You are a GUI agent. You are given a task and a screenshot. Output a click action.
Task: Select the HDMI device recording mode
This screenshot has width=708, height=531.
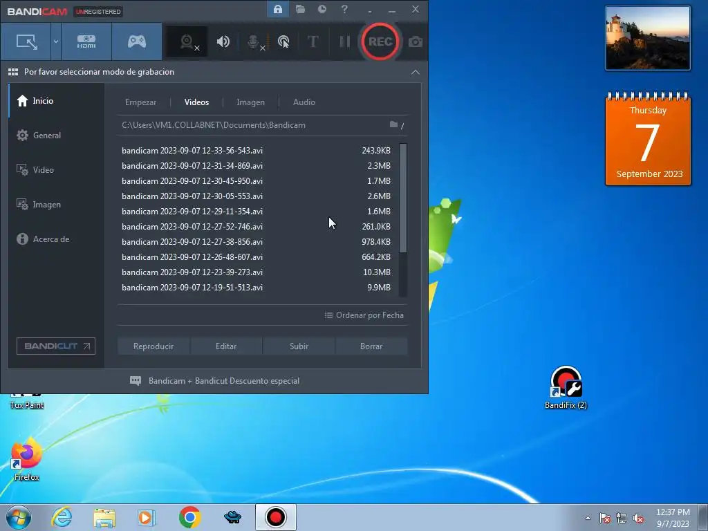86,42
